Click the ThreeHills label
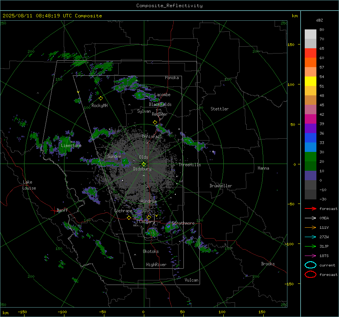The width and height of the screenshot is (339, 317). (x=189, y=165)
